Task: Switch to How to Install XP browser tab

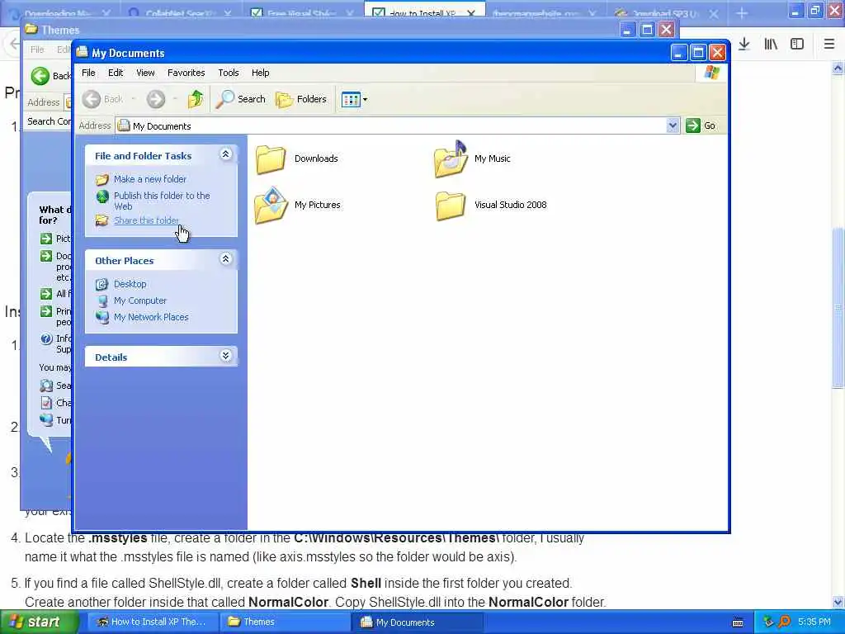Action: [425, 10]
